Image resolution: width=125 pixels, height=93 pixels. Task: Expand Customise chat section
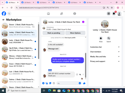(105, 47)
